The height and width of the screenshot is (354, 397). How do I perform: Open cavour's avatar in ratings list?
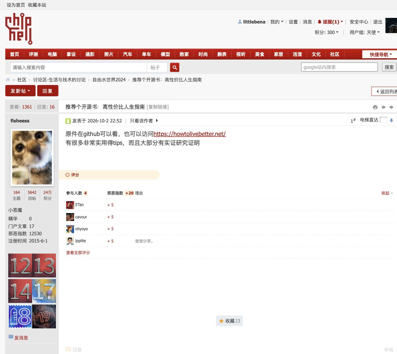(70, 217)
